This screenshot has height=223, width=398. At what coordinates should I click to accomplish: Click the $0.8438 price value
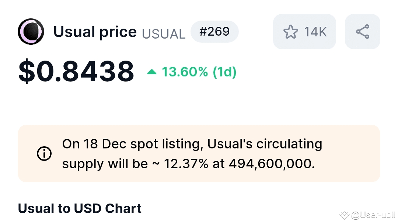click(x=76, y=72)
